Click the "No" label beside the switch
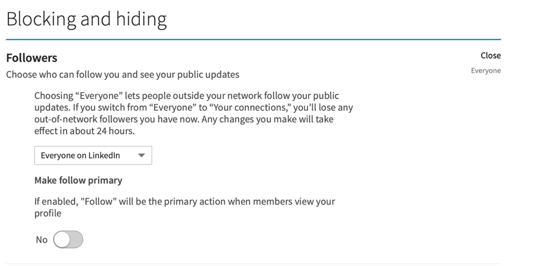The image size is (550, 266). pyautogui.click(x=41, y=240)
